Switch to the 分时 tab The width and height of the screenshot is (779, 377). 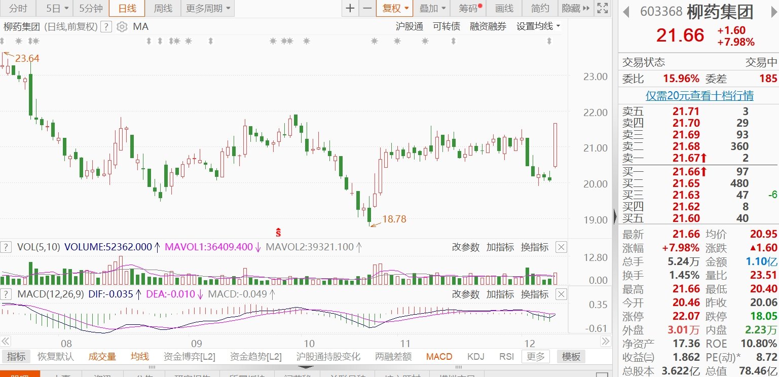18,9
